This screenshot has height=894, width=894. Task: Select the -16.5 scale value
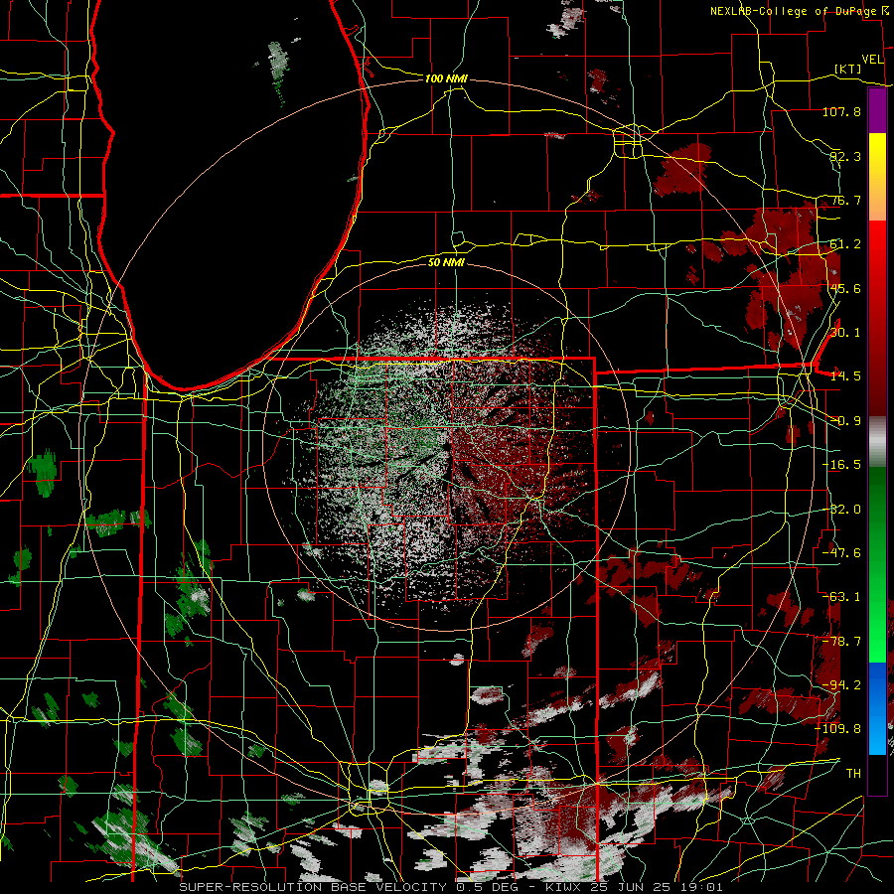click(x=841, y=465)
